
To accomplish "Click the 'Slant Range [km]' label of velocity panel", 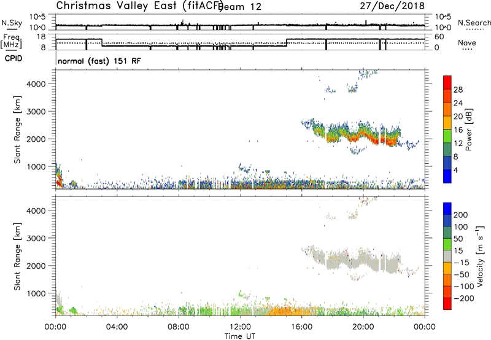I will click(x=18, y=257).
